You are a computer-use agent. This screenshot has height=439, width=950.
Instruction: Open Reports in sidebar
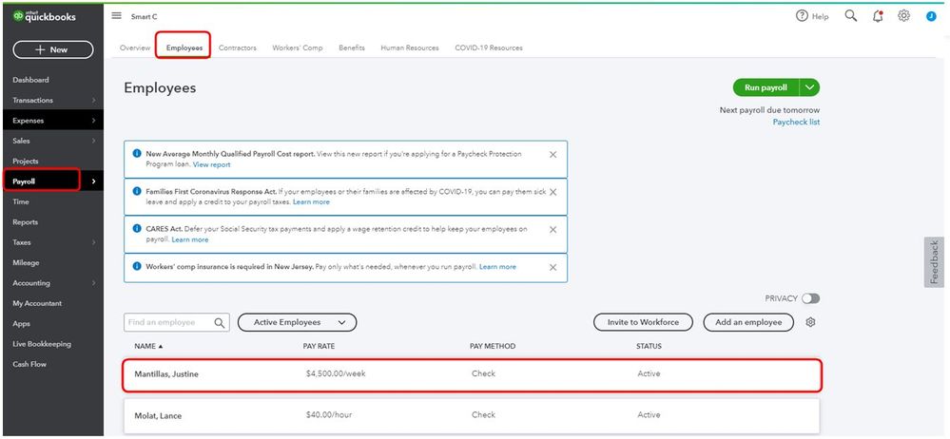click(x=26, y=222)
